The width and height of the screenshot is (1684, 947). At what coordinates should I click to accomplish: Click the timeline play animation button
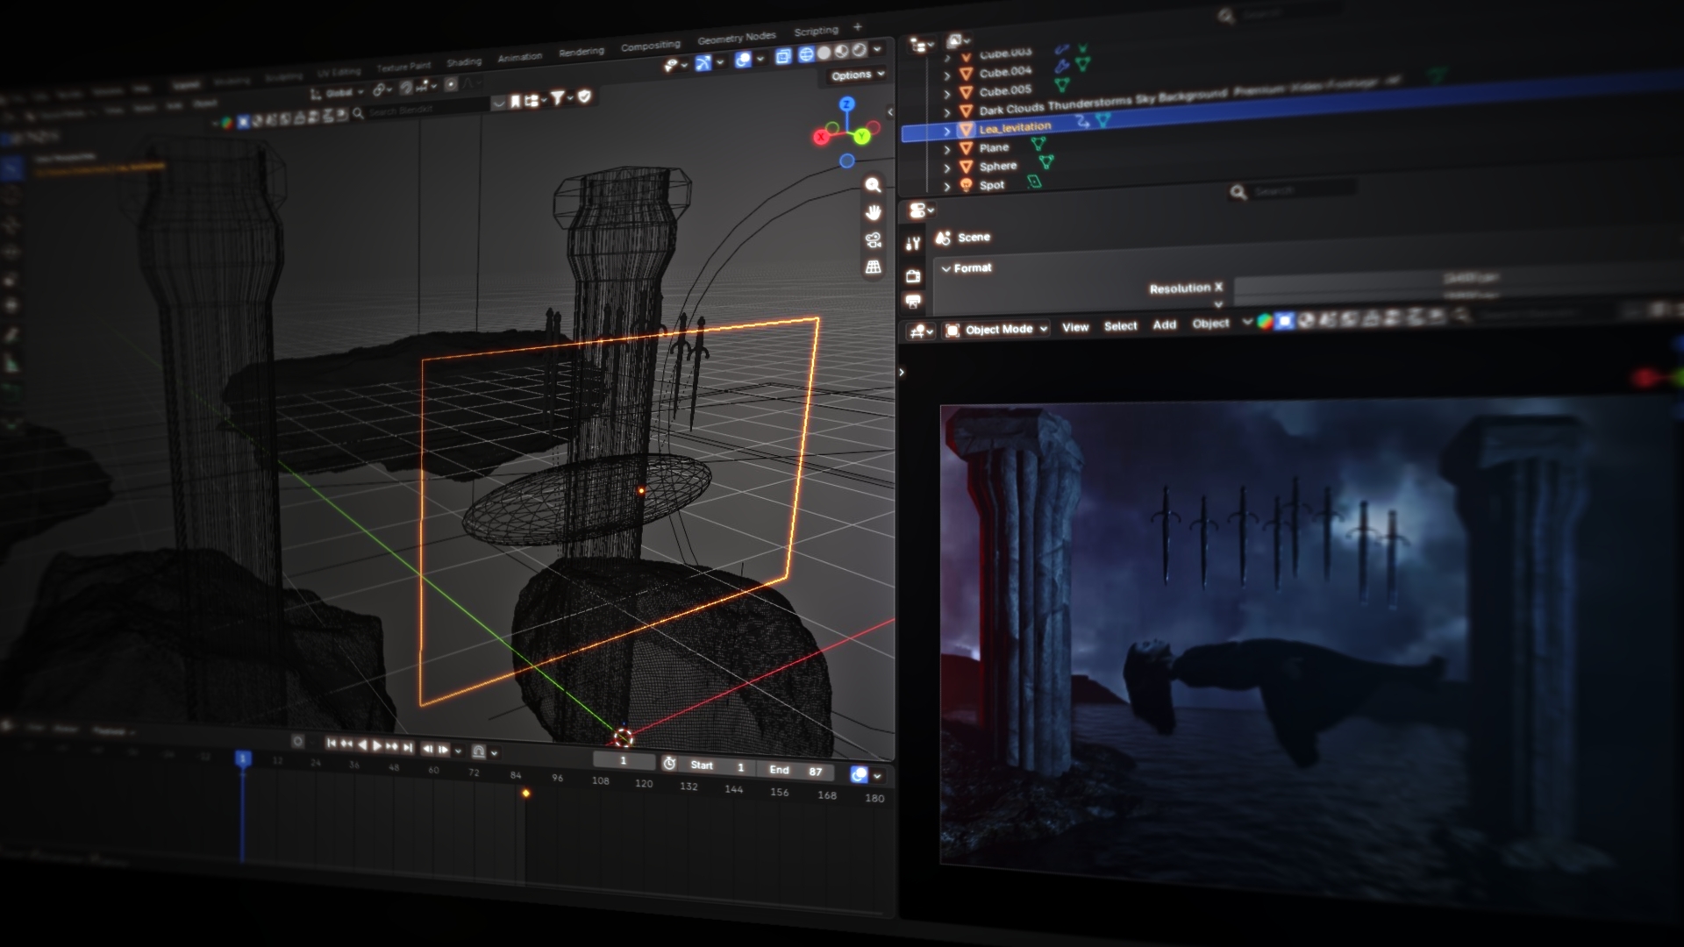[x=377, y=745]
